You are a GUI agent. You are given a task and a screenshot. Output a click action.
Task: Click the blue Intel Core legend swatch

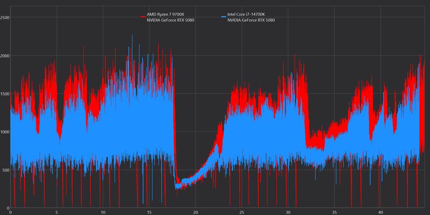224,17
